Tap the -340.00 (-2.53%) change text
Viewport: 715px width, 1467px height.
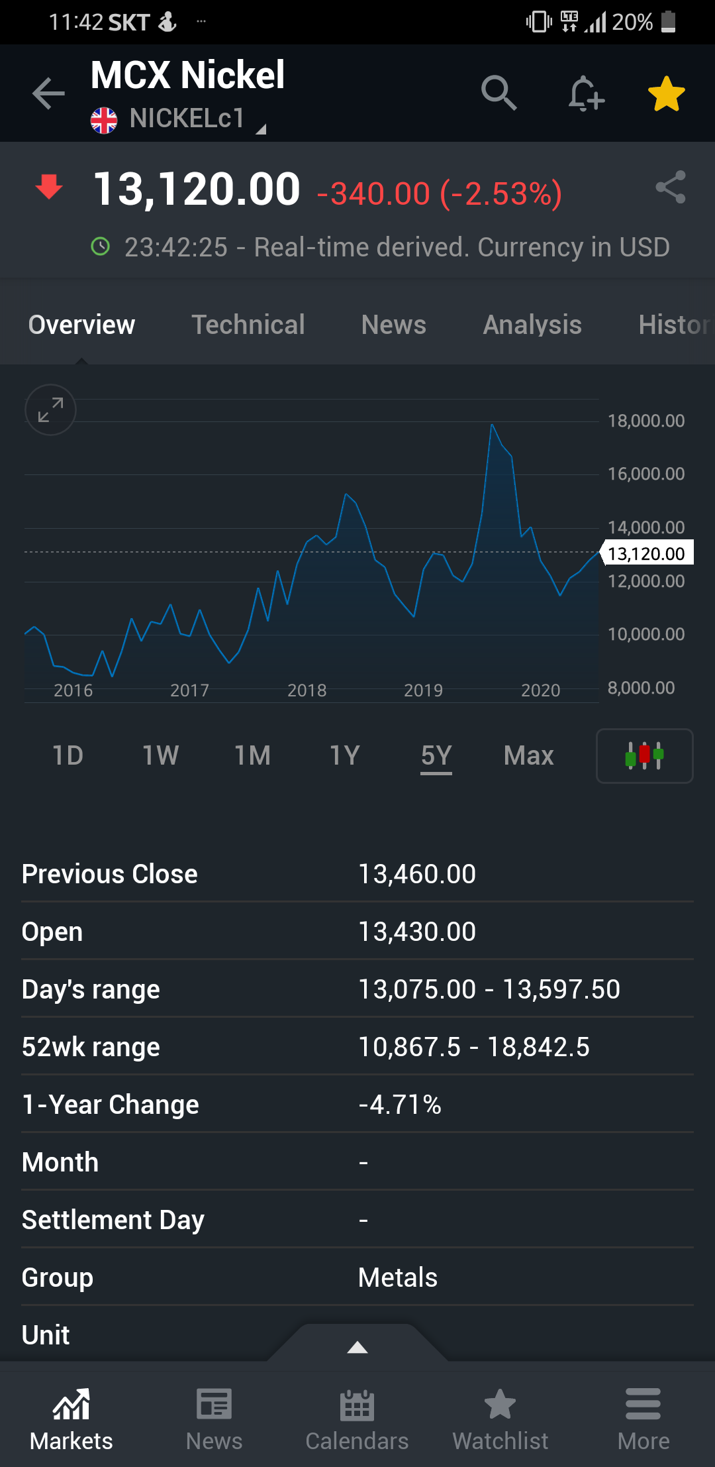click(440, 193)
